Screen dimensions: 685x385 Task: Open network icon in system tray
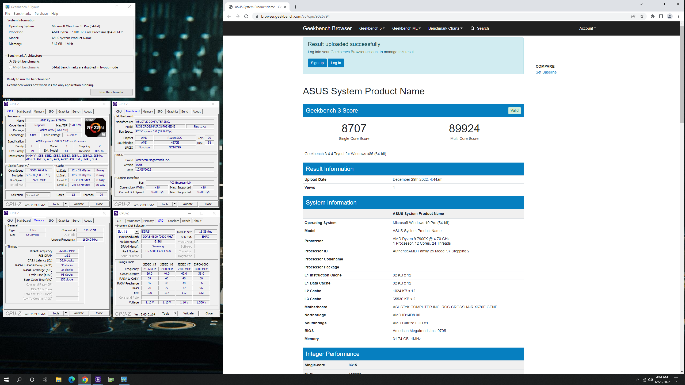[644, 380]
